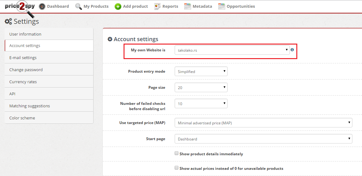Enable Show product details immediately checkbox
Viewport: 362px width, 176px height.
(x=177, y=153)
